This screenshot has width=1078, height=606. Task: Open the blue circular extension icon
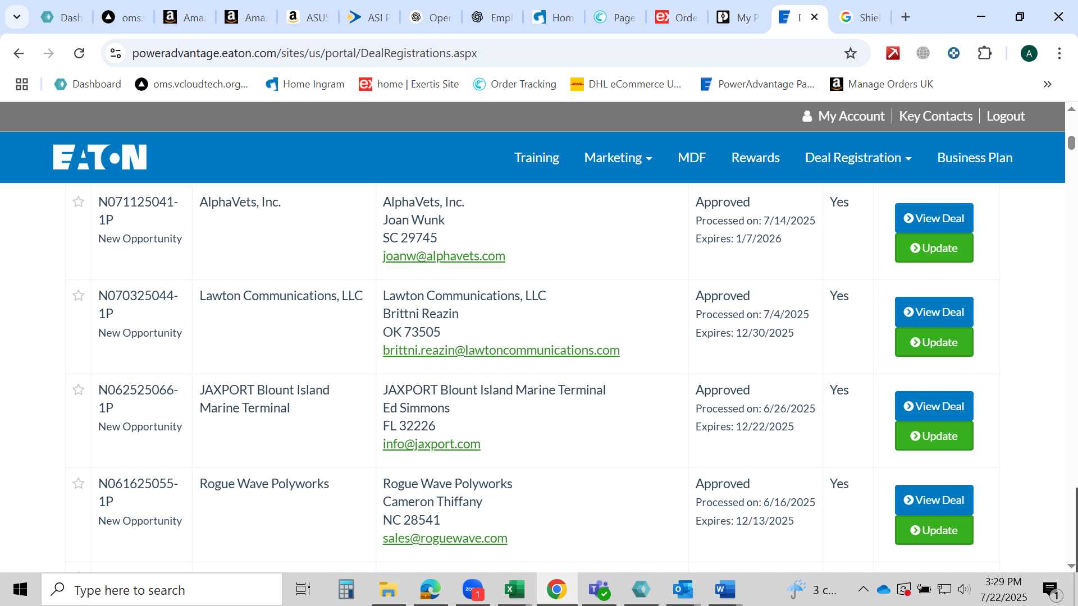tap(953, 53)
